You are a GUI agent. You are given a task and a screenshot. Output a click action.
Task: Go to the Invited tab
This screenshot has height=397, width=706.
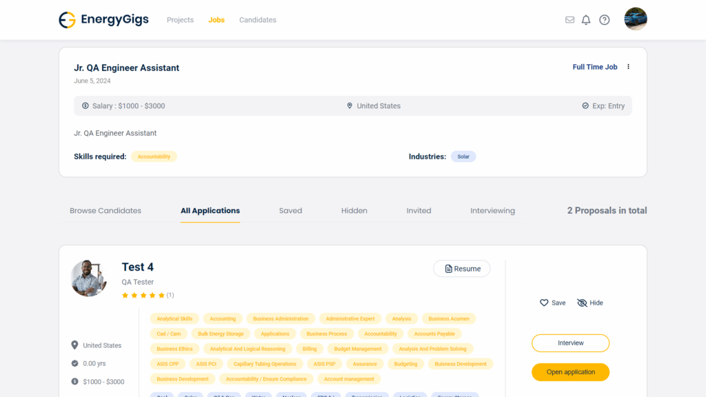tap(418, 211)
